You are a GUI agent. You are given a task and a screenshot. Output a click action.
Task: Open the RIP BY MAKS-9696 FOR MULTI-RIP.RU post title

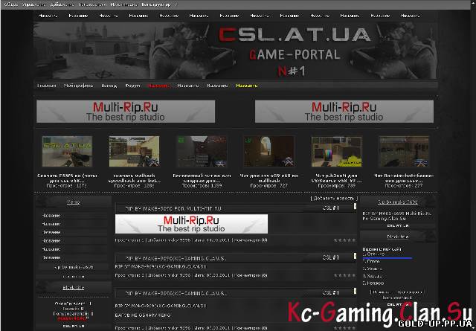[x=173, y=208]
